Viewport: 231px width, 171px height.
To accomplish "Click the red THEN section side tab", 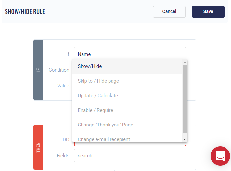I will coord(38,147).
